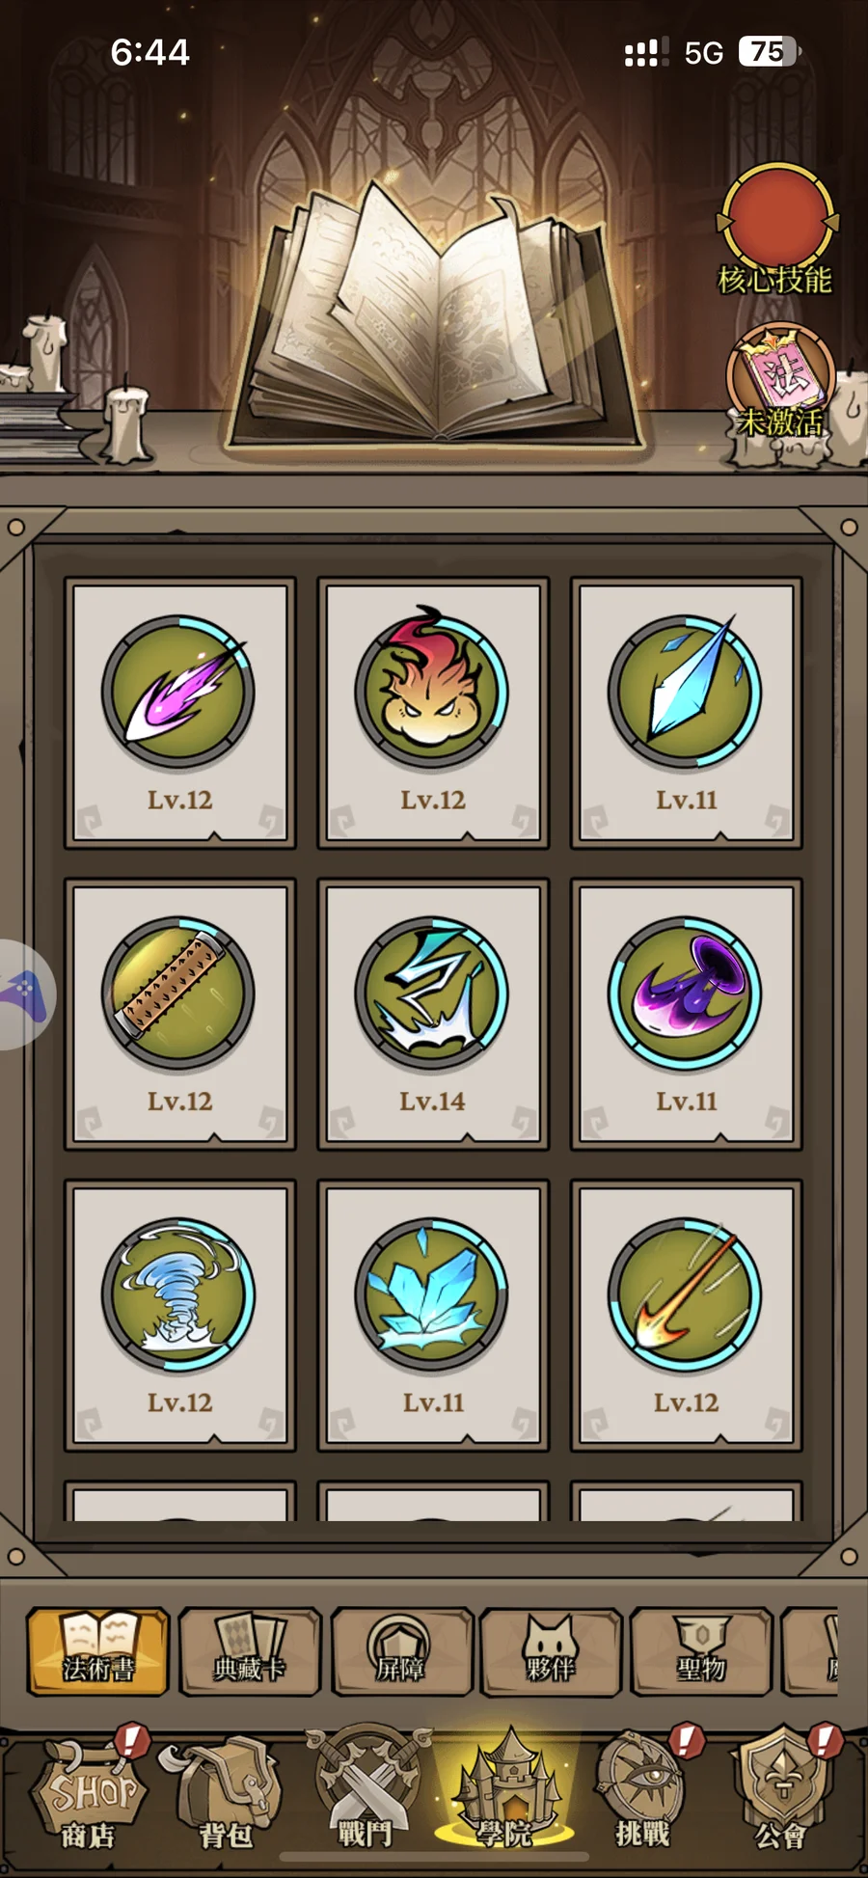
Task: Select the angry fire spirit spell
Action: pos(433,714)
